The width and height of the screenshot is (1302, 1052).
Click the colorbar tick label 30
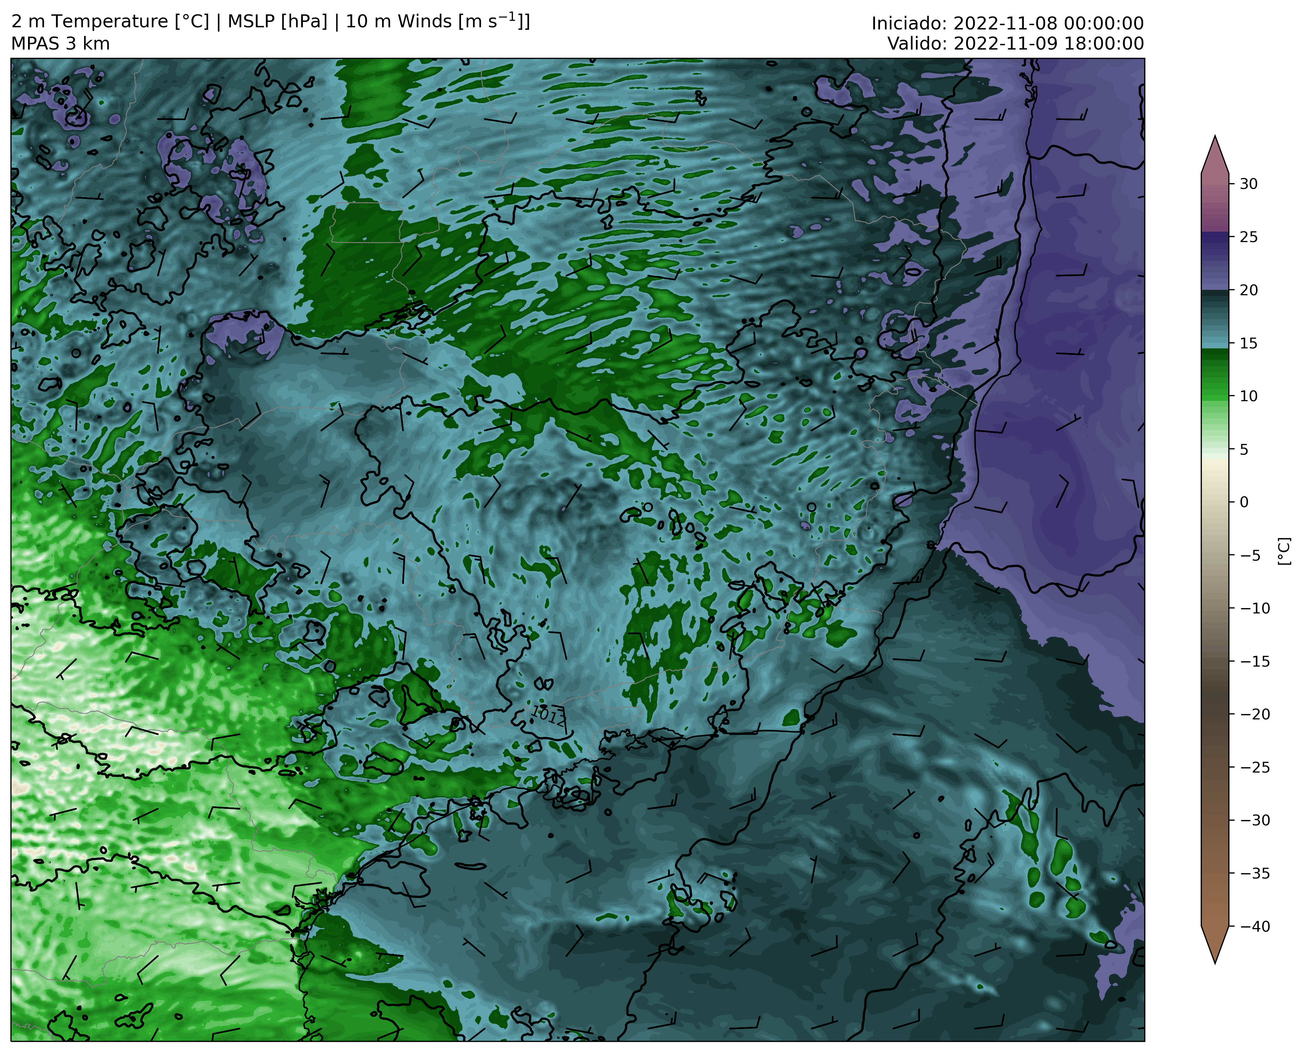pyautogui.click(x=1248, y=184)
